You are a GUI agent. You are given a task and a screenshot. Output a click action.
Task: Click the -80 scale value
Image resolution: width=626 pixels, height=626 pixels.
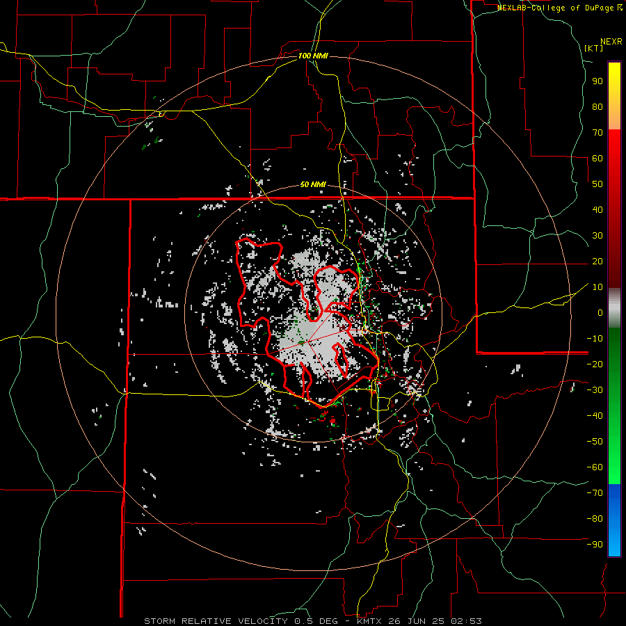(x=595, y=519)
